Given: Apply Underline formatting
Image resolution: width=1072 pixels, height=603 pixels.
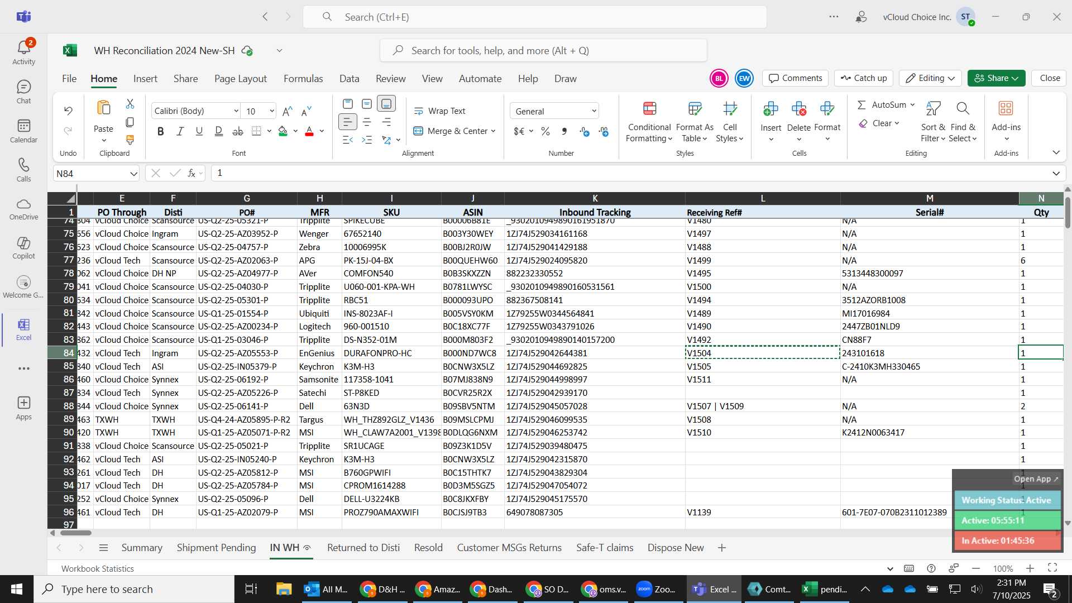Looking at the screenshot, I should point(199,131).
